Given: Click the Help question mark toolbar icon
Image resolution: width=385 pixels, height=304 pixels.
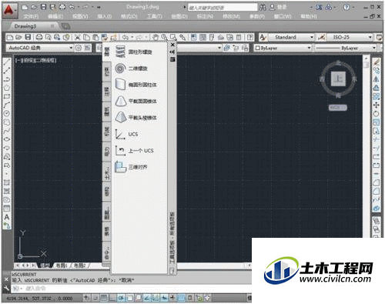Looking at the screenshot, I should [x=250, y=38].
